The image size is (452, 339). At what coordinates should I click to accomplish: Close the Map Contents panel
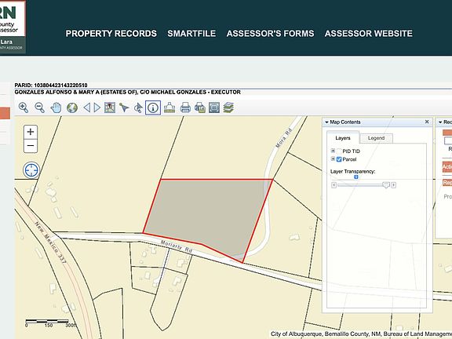[x=427, y=122]
